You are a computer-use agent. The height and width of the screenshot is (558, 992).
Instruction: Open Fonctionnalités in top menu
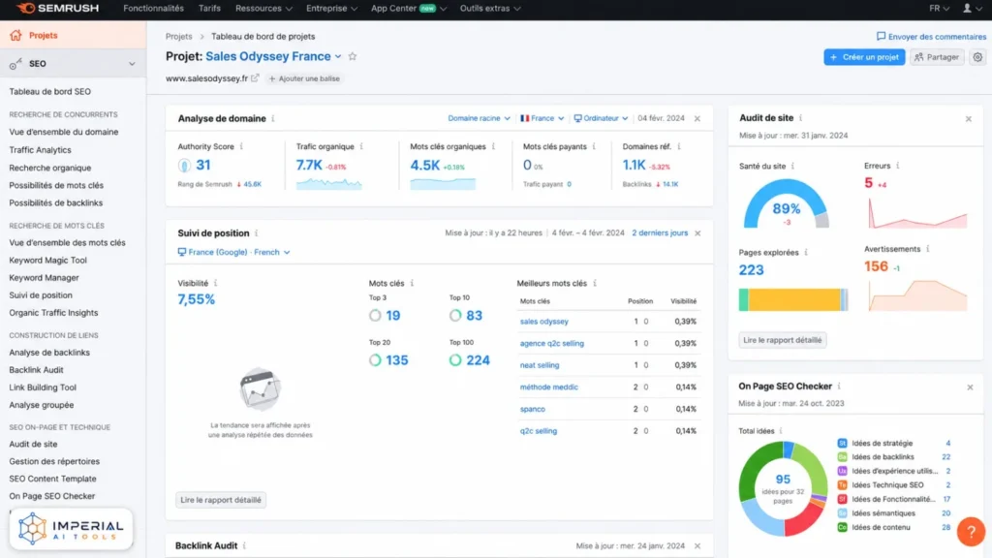153,8
